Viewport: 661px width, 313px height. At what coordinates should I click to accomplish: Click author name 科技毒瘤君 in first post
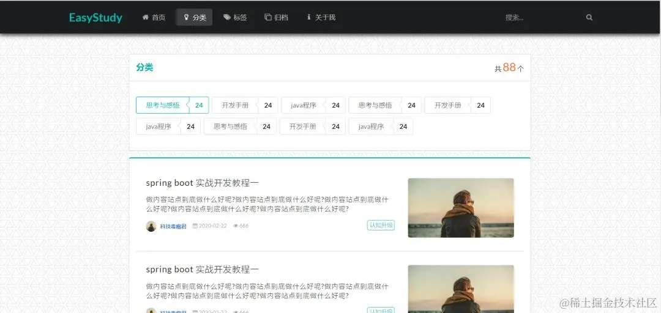coord(173,226)
